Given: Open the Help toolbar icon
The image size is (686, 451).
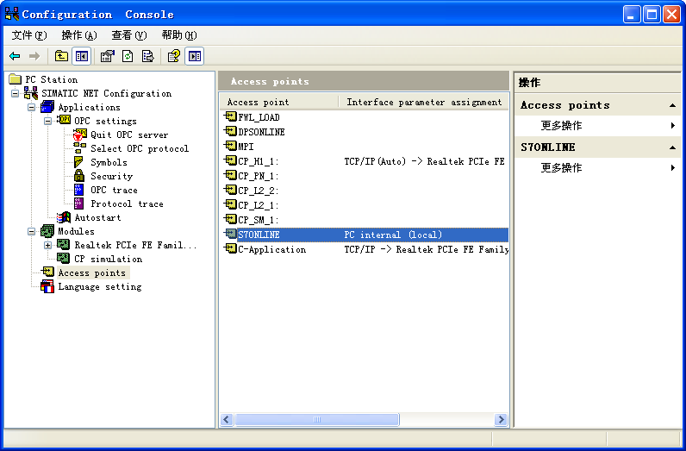Looking at the screenshot, I should 174,56.
